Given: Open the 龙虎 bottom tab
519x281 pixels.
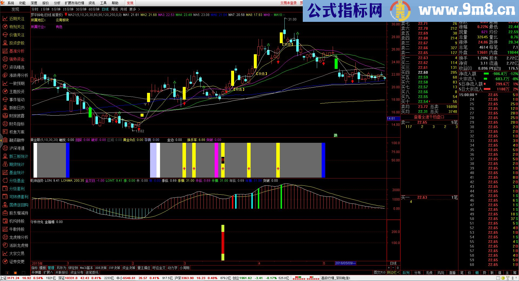Looking at the screenshot, I should 429,273.
